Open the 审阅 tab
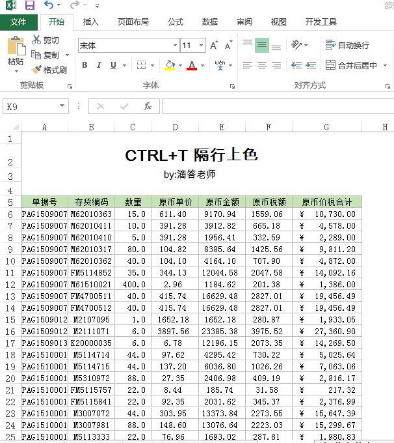This screenshot has width=394, height=443. [244, 22]
